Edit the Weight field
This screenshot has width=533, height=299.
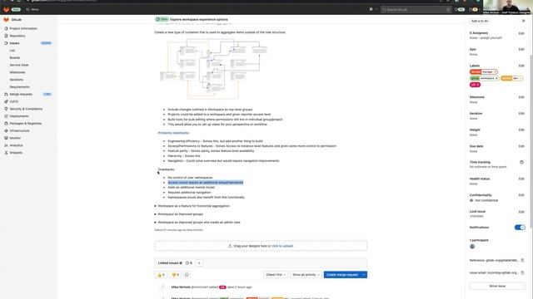(521, 130)
